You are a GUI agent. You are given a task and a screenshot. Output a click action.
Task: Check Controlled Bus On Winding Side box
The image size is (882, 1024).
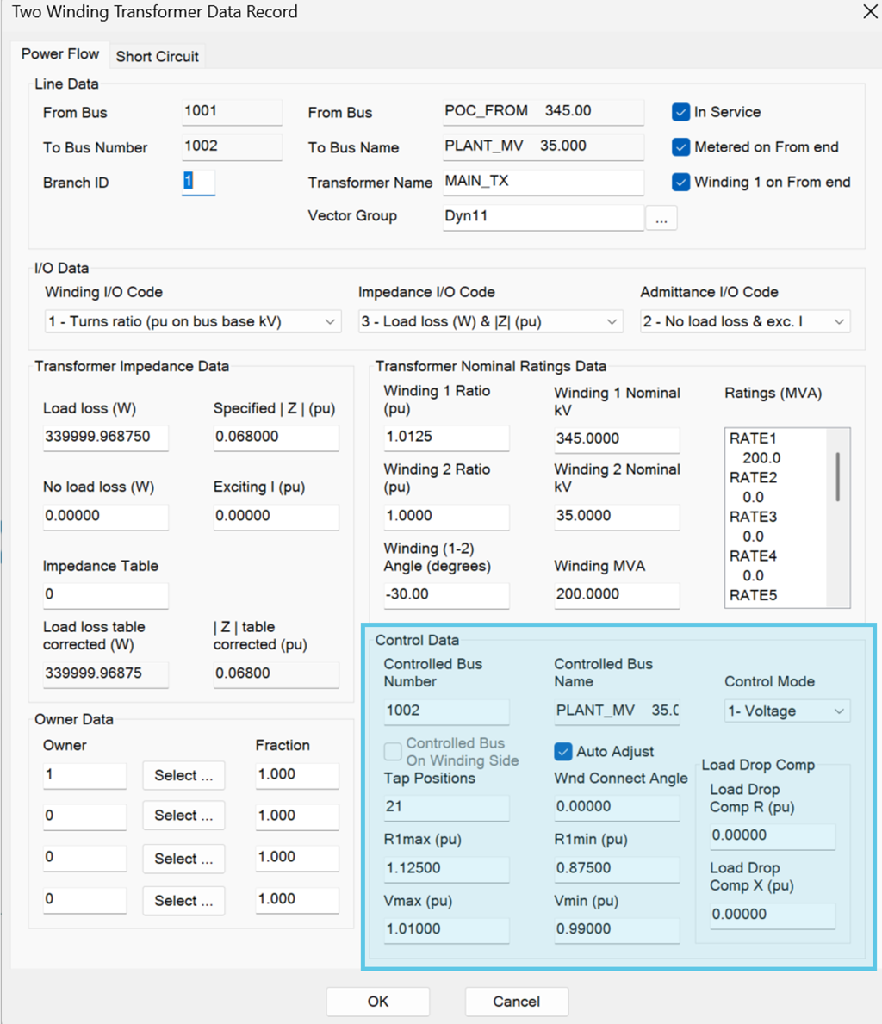[x=393, y=752]
